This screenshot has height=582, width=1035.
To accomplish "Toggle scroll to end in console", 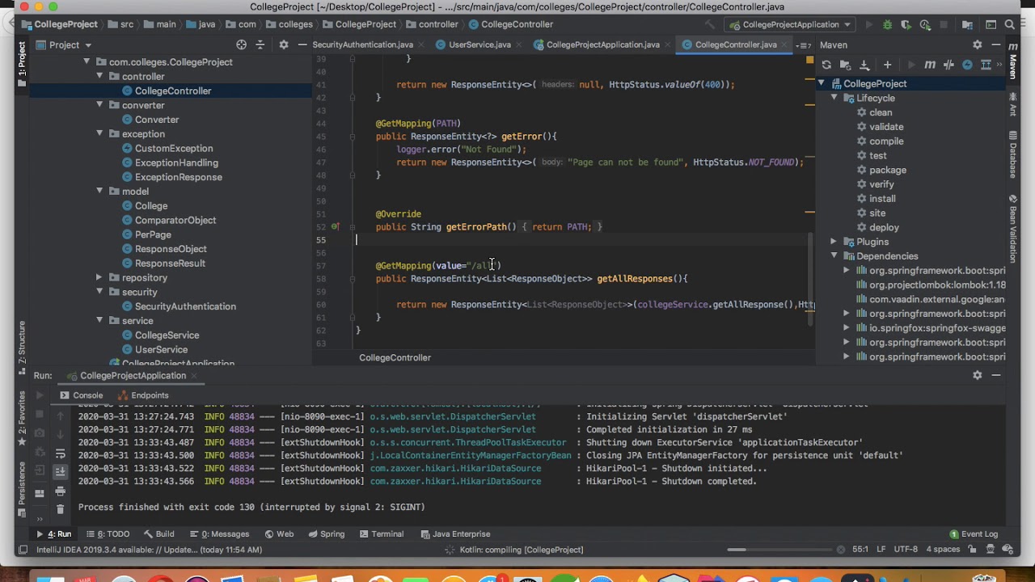I will pos(60,472).
